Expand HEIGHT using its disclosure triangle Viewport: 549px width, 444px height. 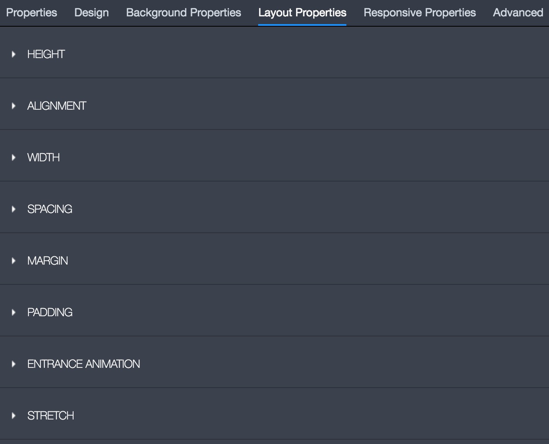[14, 54]
